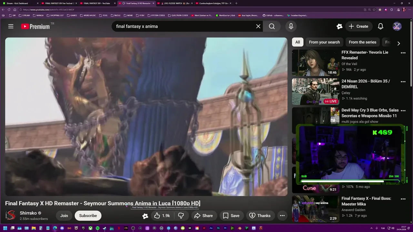This screenshot has height=232, width=413.
Task: Open the Xbox app from the taskbar
Action: click(90, 228)
